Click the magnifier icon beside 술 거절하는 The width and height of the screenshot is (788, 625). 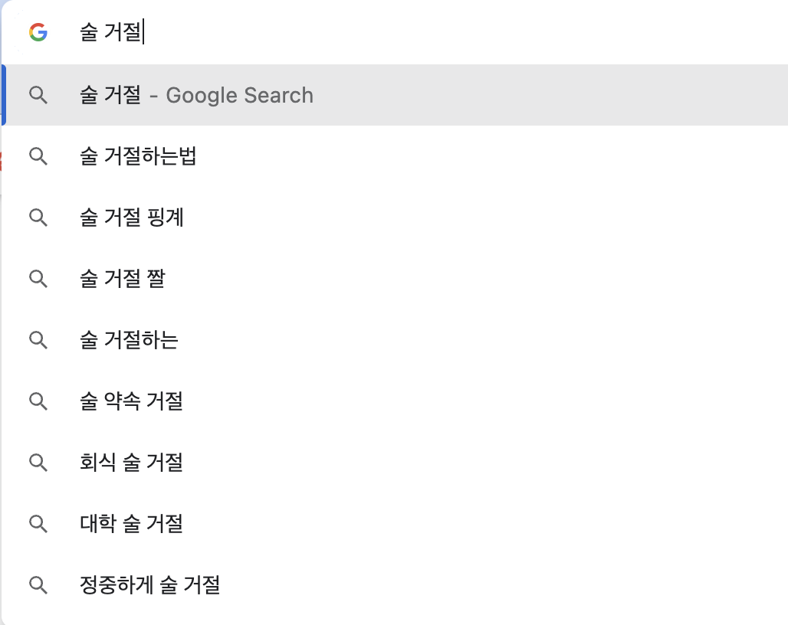pos(38,340)
